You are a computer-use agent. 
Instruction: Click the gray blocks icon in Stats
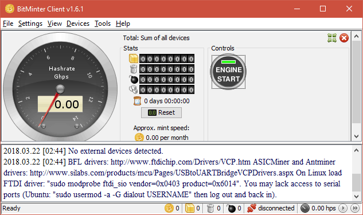tap(134, 89)
